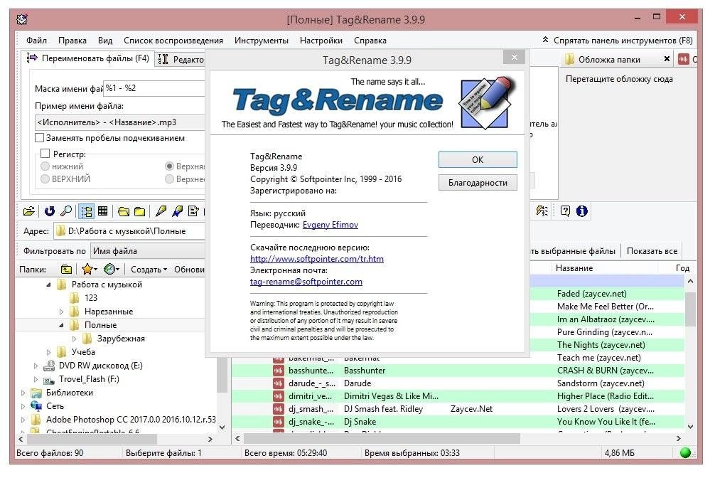This screenshot has height=478, width=715.
Task: Expand the Зарубежная folder
Action: 74,339
